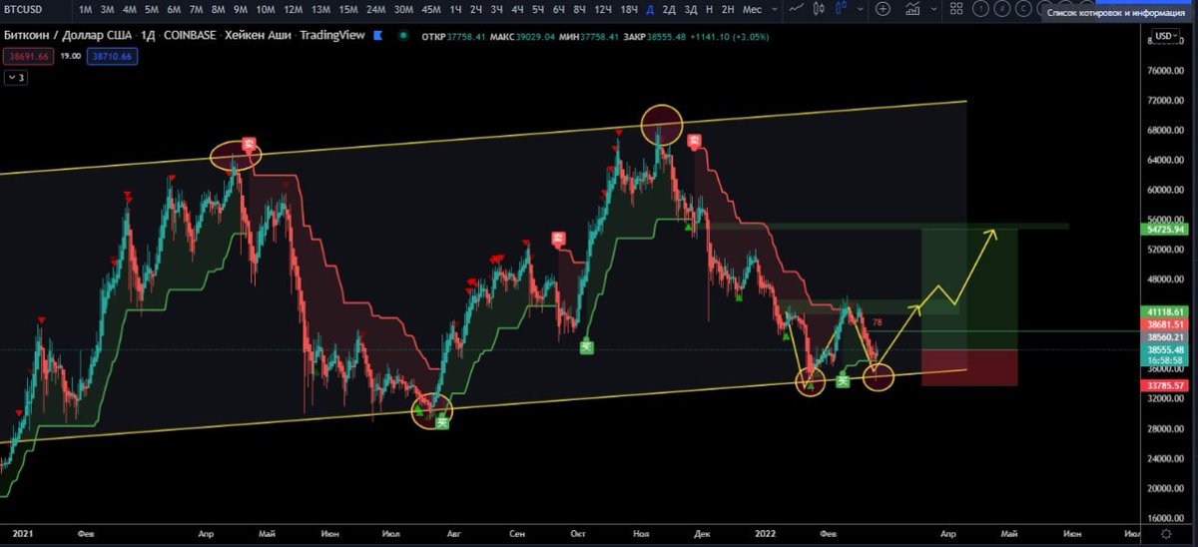This screenshot has height=547, width=1198.
Task: Open the indicators chart icon
Action: 912,8
